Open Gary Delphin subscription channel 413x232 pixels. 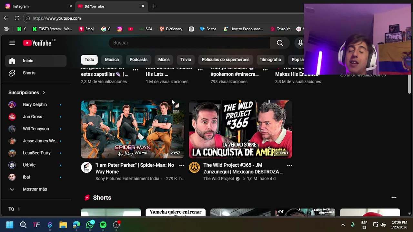pos(35,105)
